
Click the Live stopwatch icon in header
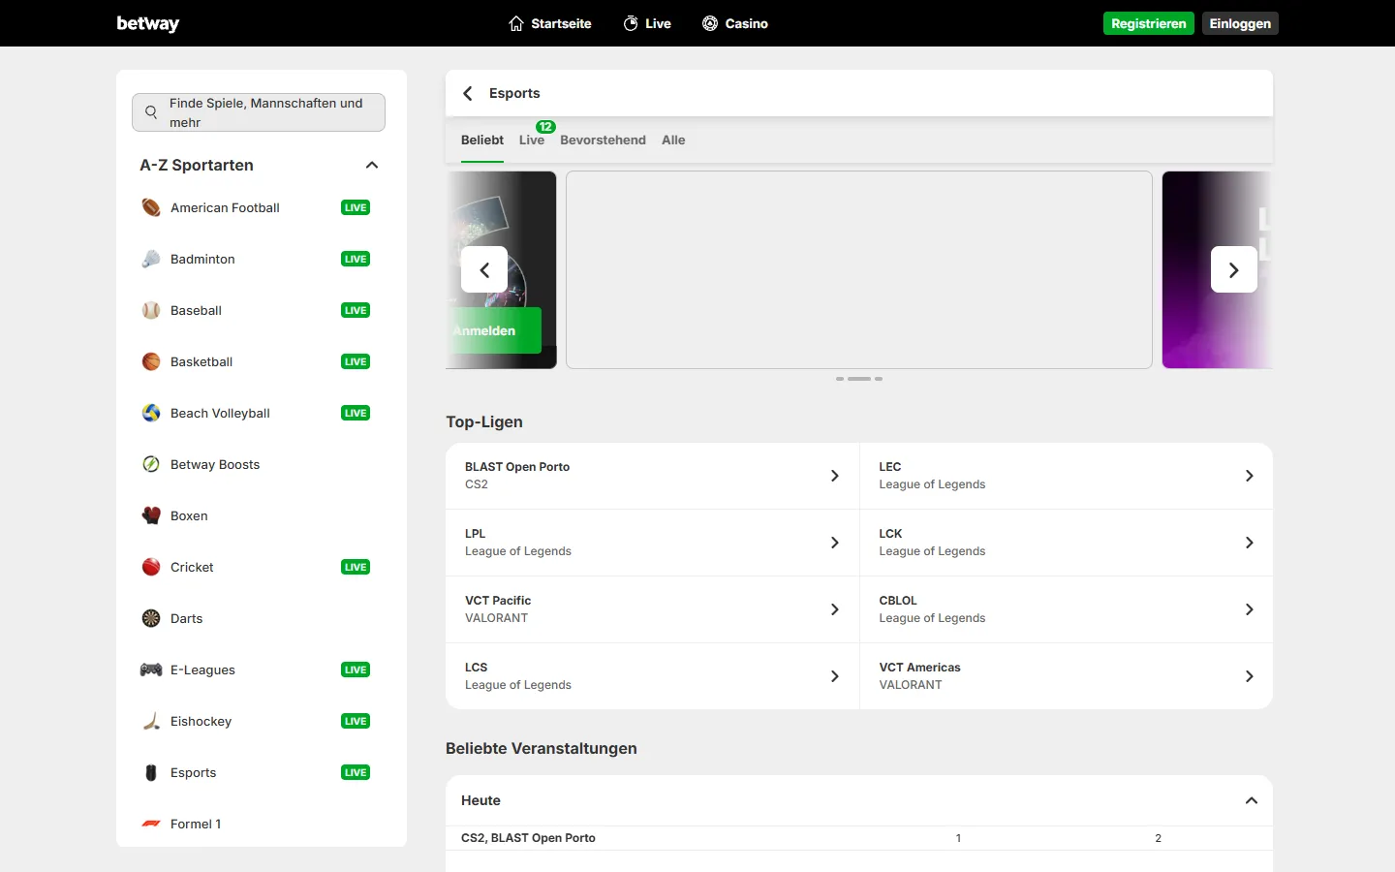click(x=631, y=23)
